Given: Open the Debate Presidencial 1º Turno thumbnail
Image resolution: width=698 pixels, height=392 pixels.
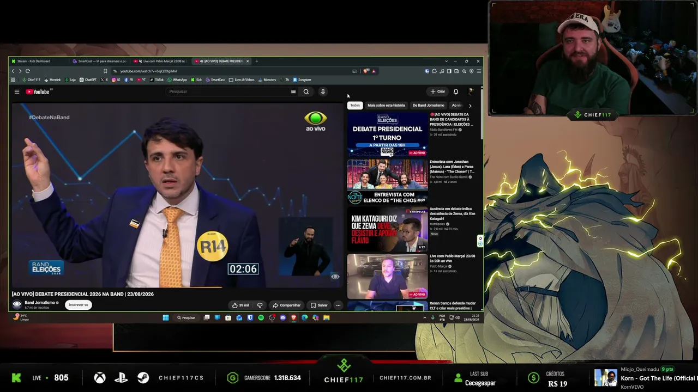Looking at the screenshot, I should 388,134.
